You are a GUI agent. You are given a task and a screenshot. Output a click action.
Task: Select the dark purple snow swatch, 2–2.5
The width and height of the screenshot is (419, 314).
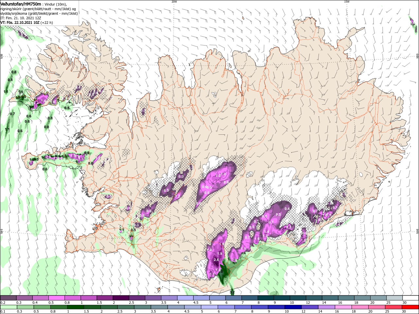coord(121,298)
